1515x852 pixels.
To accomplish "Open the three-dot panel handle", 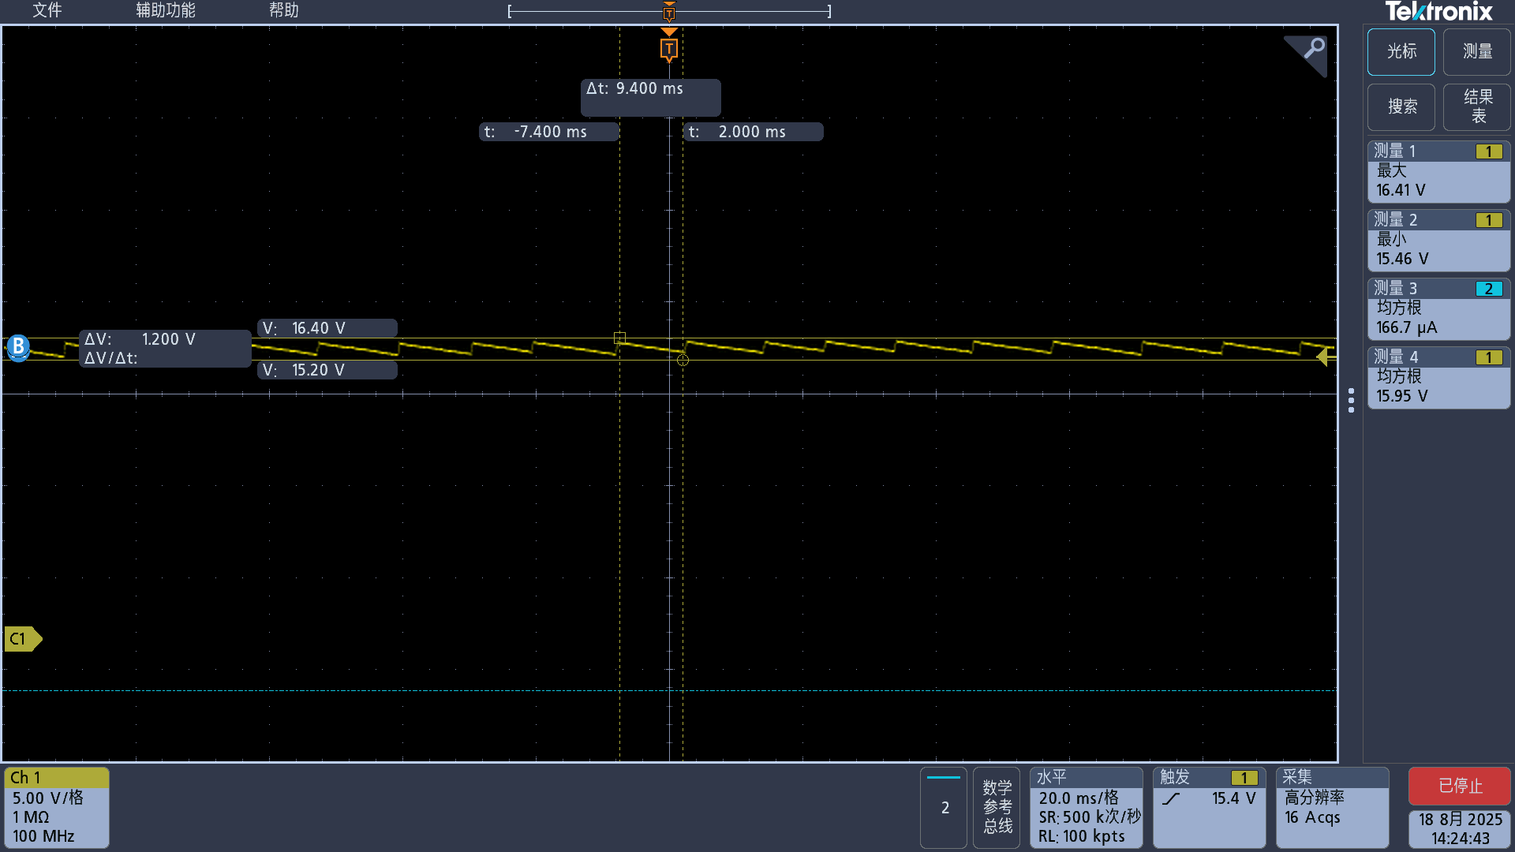I will pyautogui.click(x=1351, y=400).
